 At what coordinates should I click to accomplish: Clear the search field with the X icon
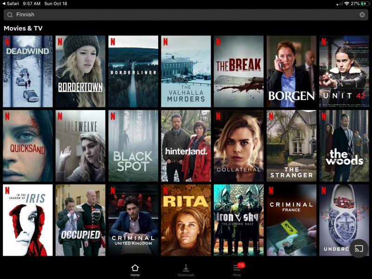[362, 15]
